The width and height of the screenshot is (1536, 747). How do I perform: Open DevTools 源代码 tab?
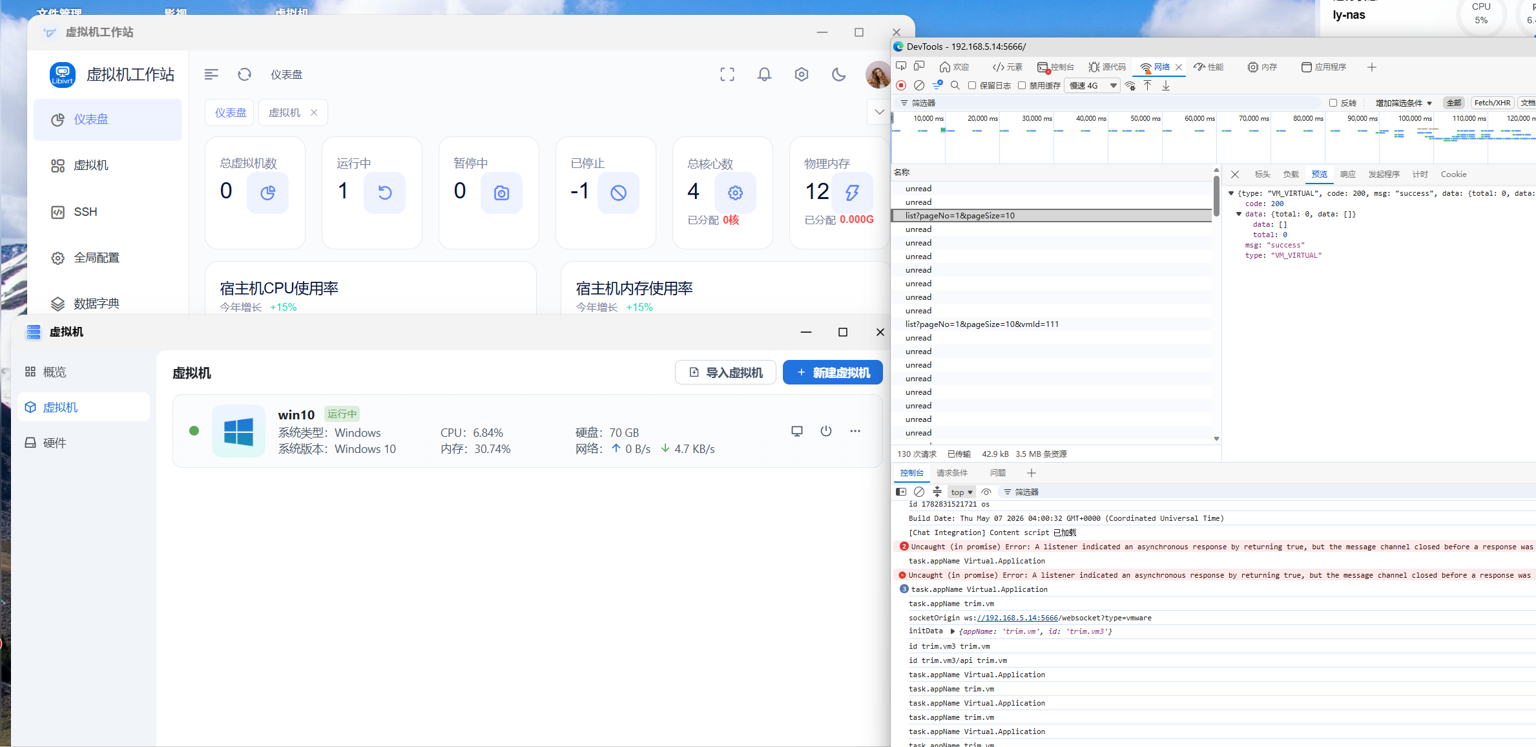click(1107, 67)
